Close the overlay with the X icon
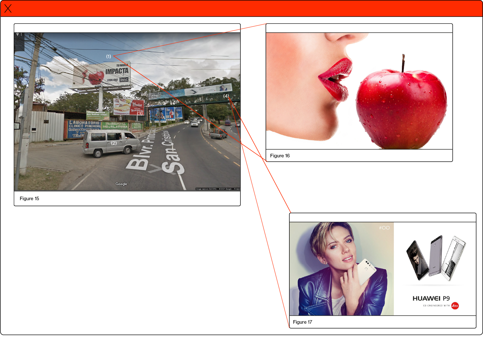 pyautogui.click(x=8, y=9)
